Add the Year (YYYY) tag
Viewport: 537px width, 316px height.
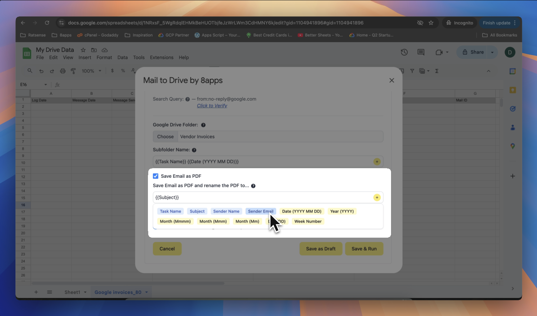(x=342, y=211)
